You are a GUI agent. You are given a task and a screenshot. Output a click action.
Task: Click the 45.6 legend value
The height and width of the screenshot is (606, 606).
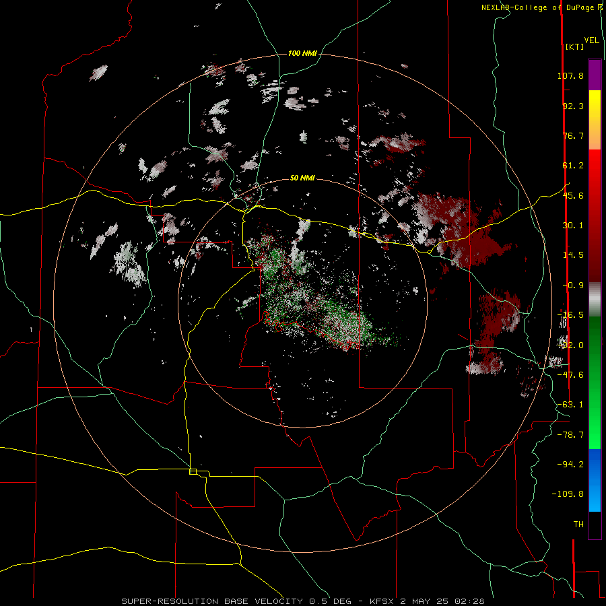coord(573,195)
